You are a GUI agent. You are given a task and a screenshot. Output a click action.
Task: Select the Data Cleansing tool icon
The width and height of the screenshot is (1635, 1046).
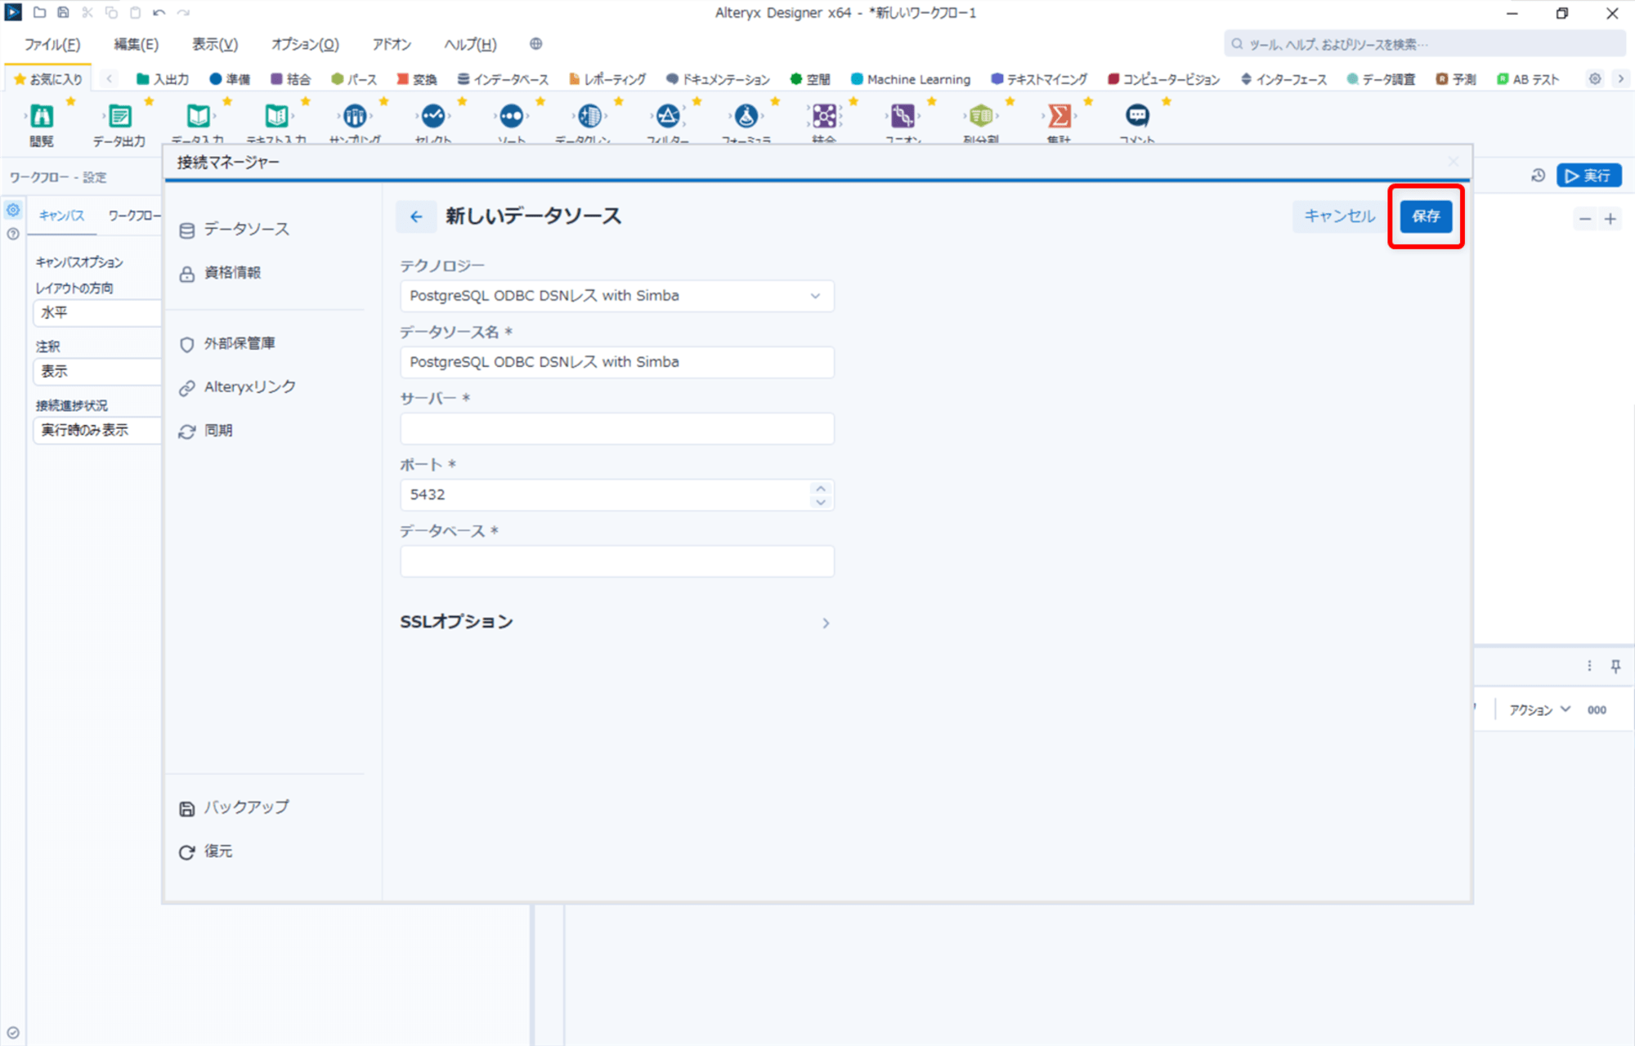[589, 116]
